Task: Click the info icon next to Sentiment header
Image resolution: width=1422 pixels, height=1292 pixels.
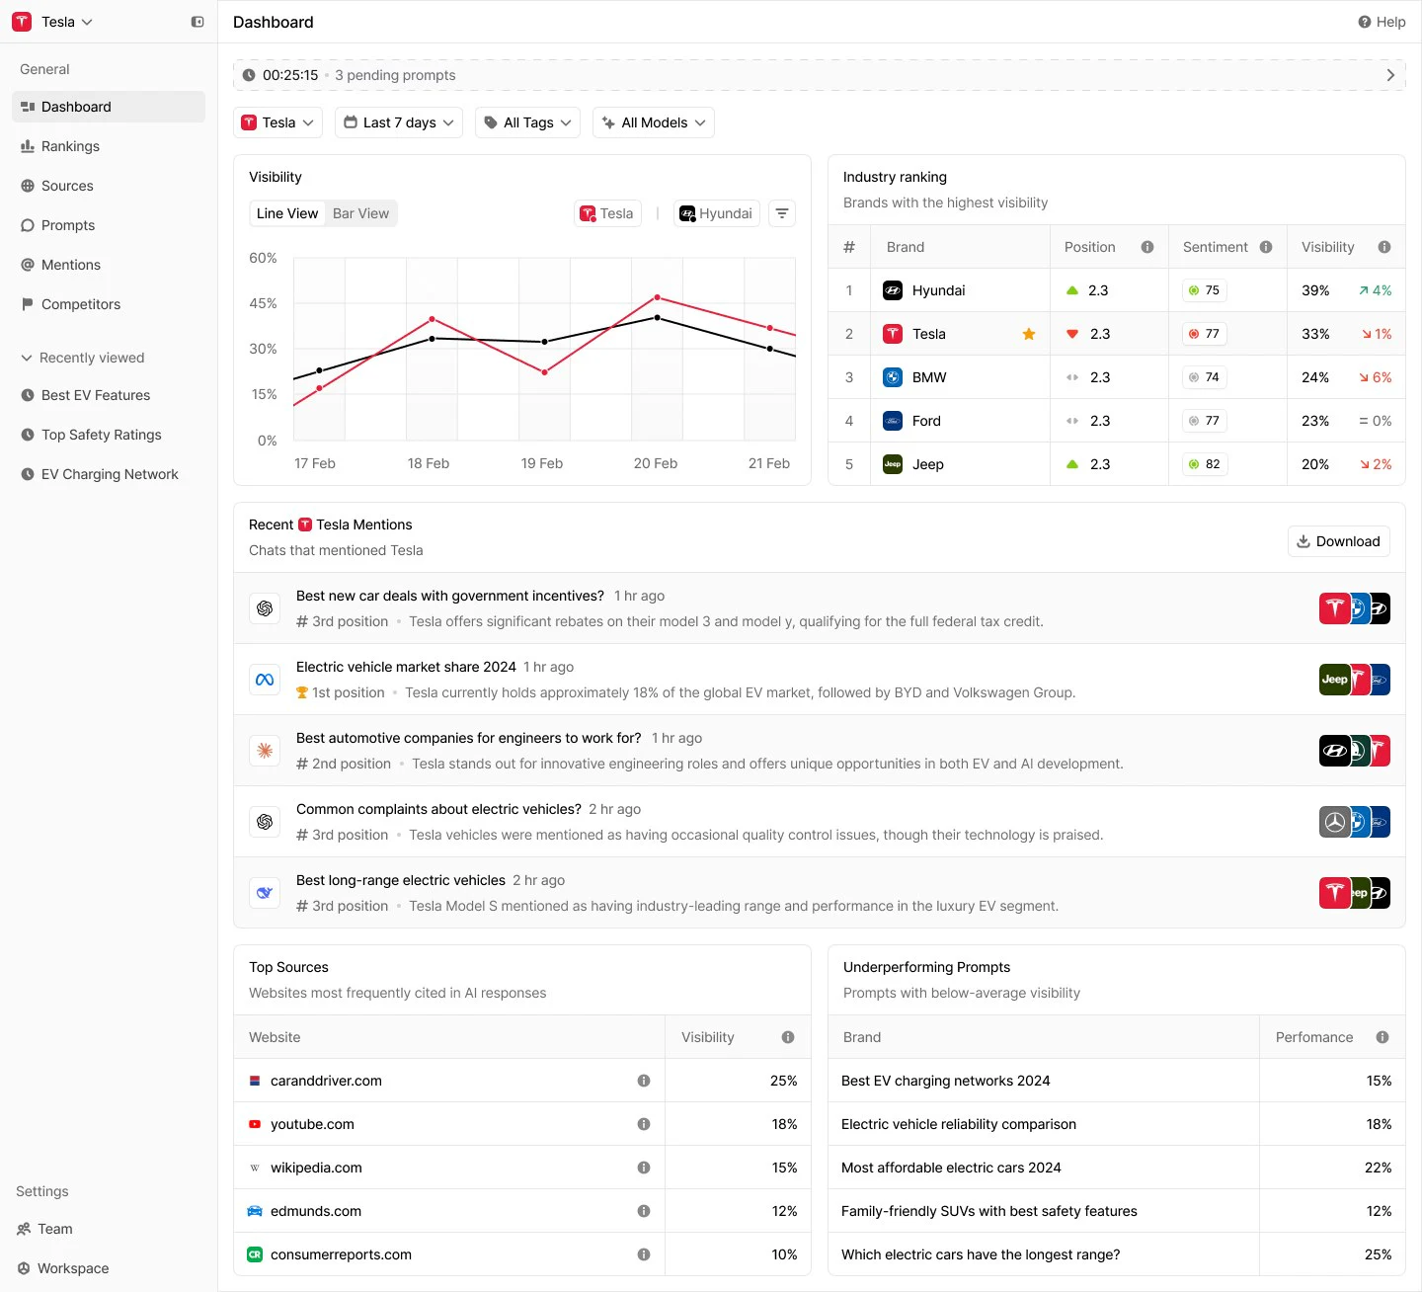Action: 1266,247
